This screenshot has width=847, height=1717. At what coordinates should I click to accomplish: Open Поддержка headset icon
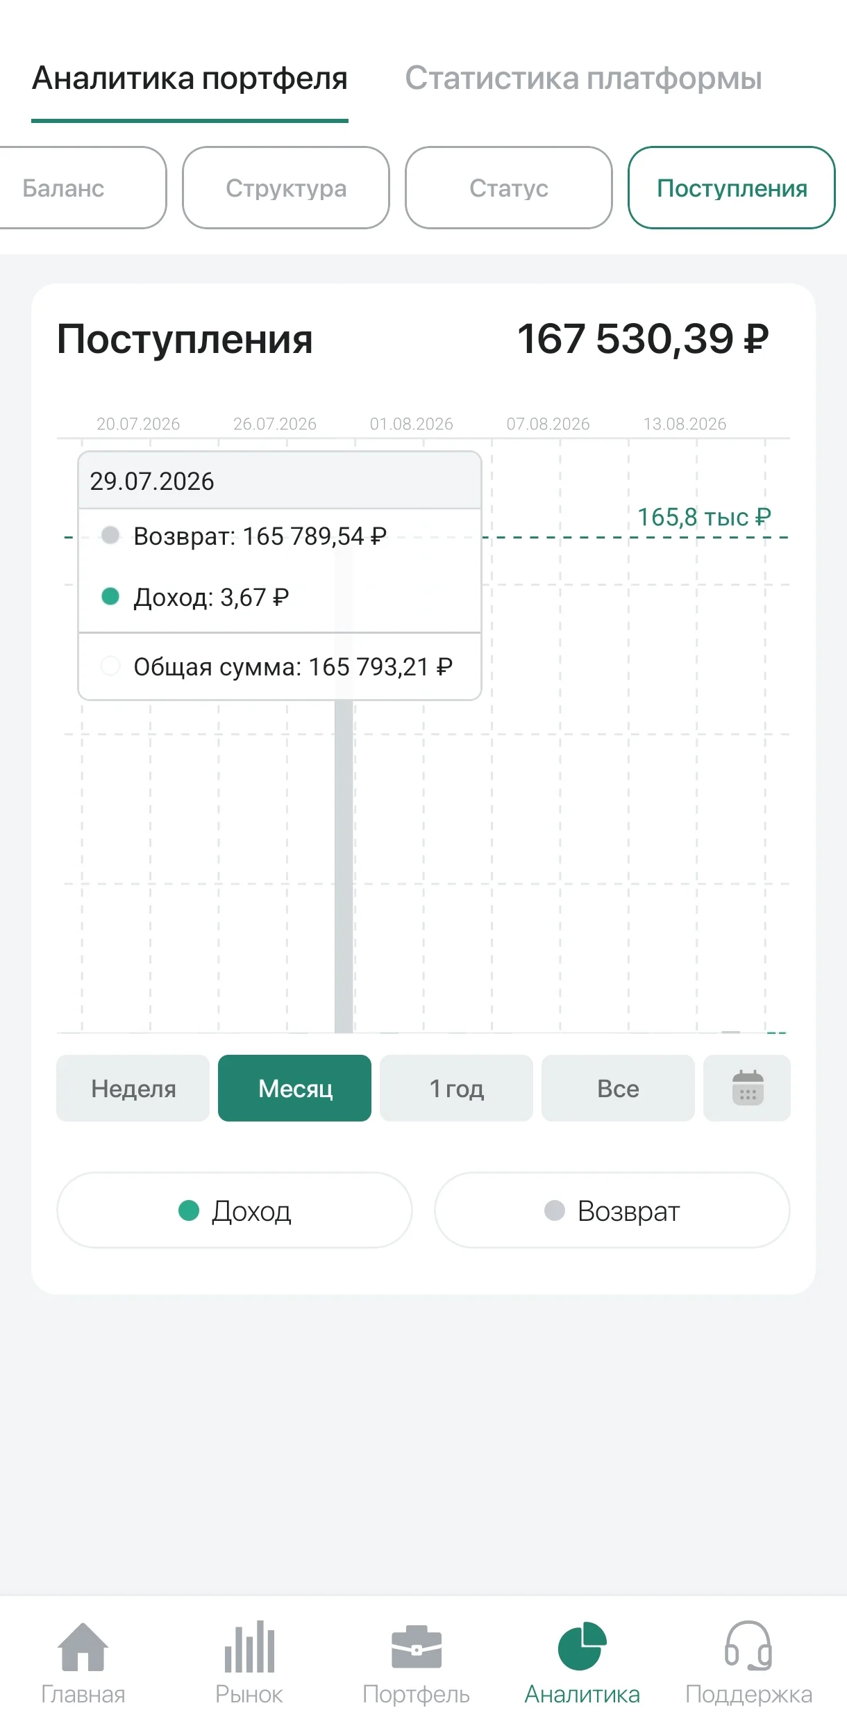coord(748,1645)
